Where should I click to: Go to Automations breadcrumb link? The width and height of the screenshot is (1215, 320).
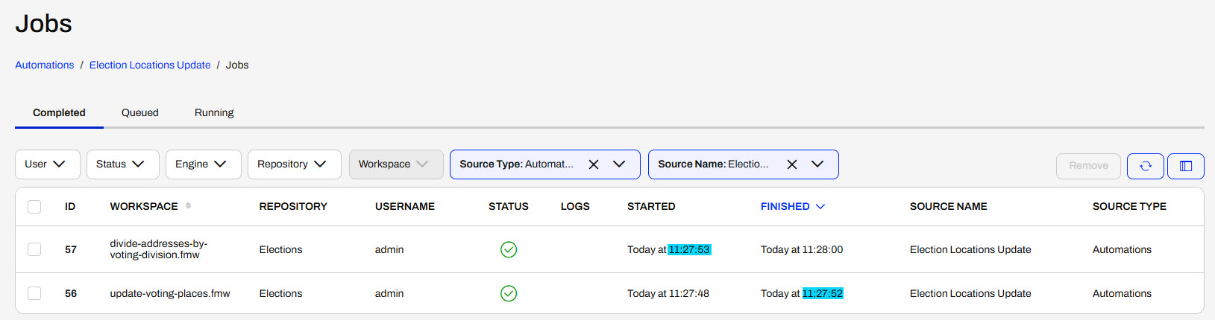coord(45,65)
